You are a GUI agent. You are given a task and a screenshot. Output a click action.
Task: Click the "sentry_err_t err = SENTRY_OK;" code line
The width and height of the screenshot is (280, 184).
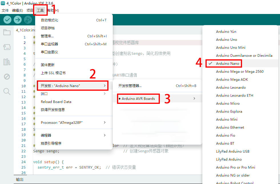click(69, 167)
